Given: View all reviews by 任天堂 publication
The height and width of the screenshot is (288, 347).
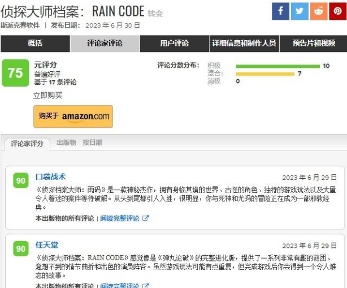Looking at the screenshot, I should click(64, 286).
